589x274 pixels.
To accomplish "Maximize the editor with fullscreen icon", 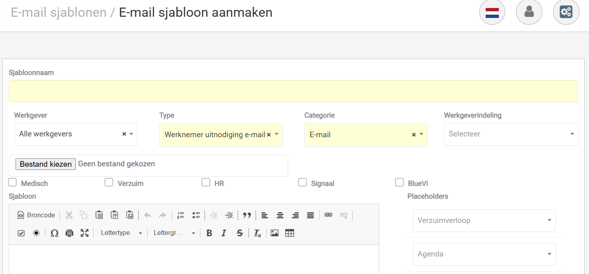I will coord(85,233).
